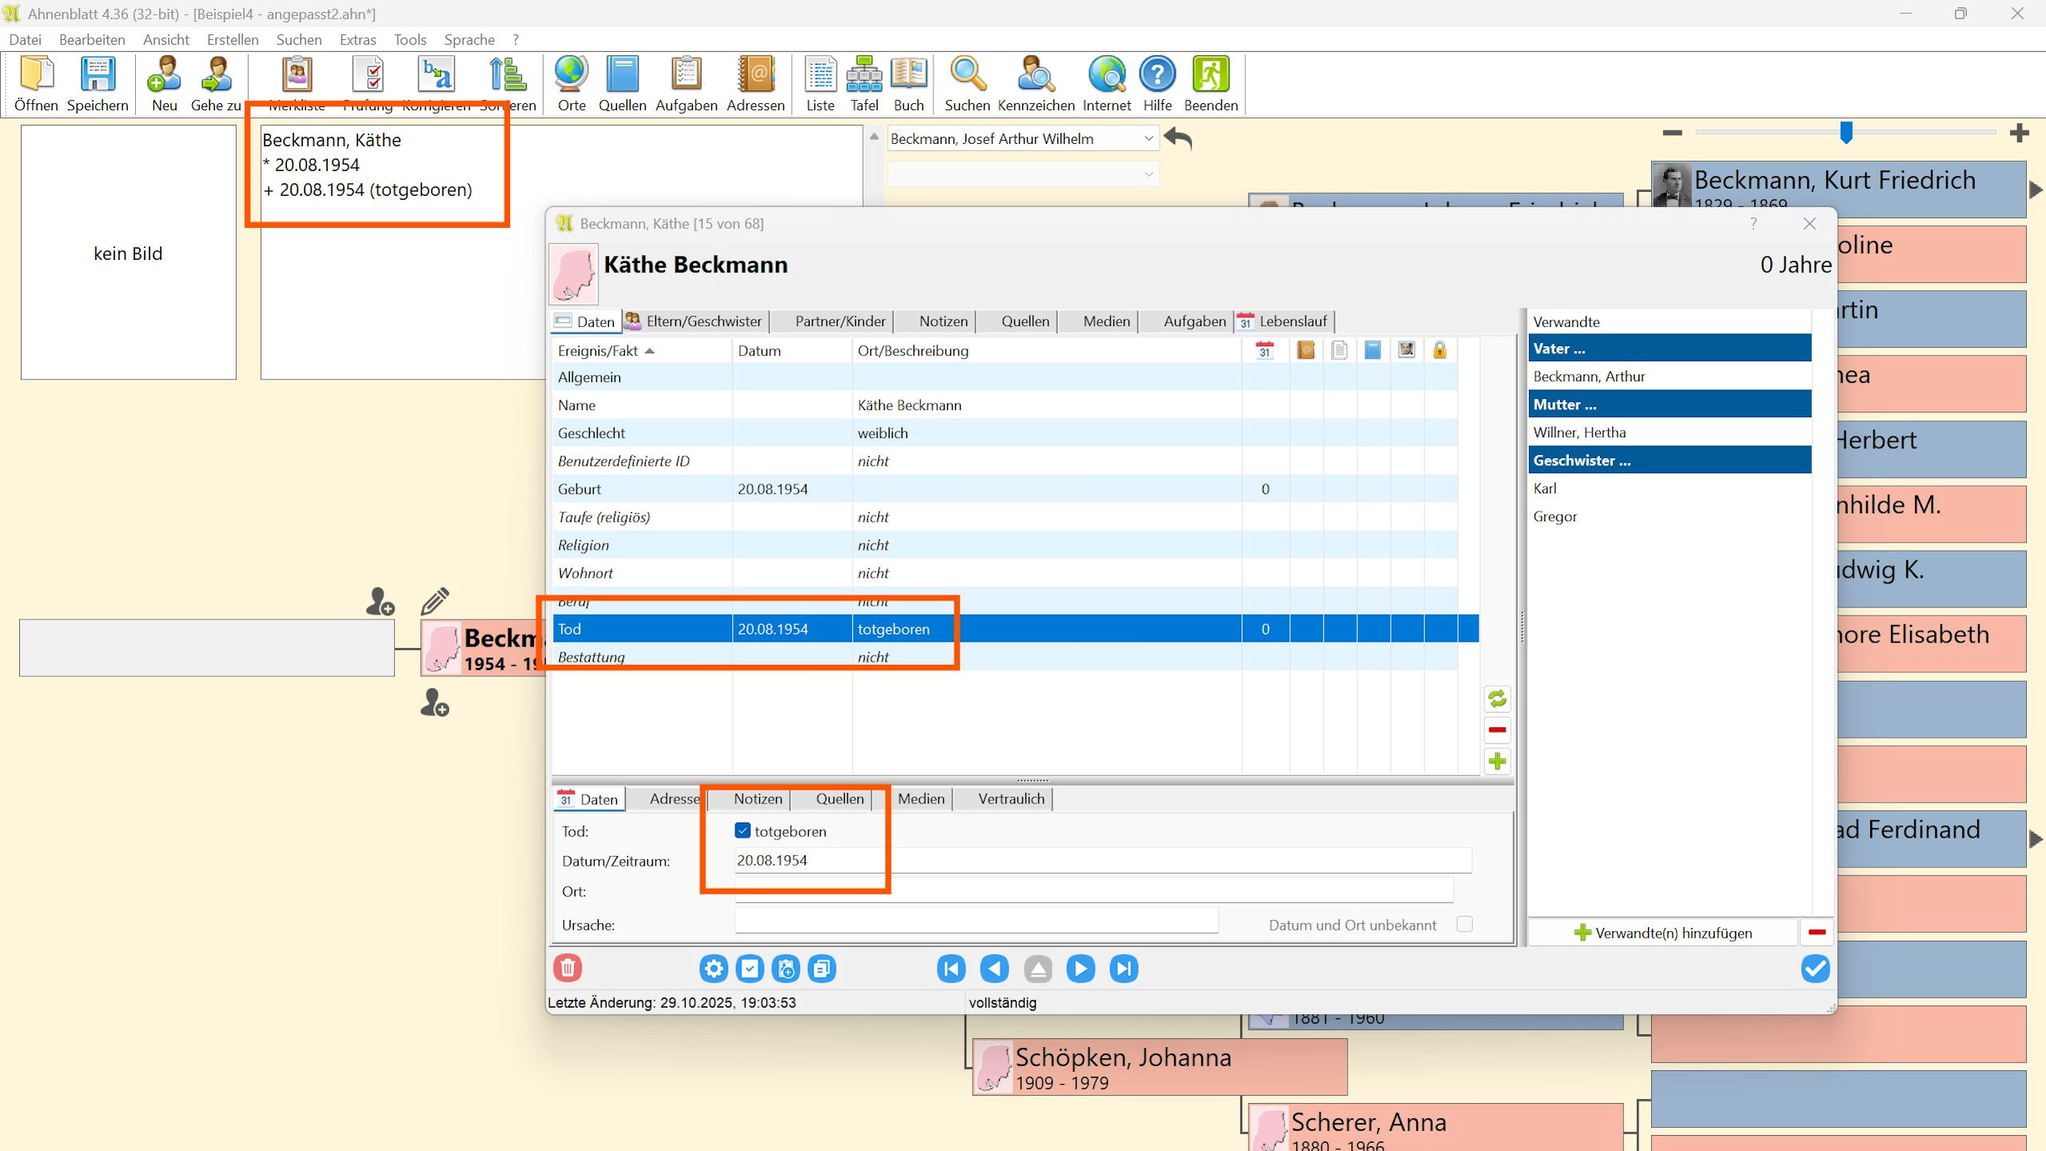2046x1151 pixels.
Task: Switch to Eltern/Geschwister tab
Action: [694, 321]
